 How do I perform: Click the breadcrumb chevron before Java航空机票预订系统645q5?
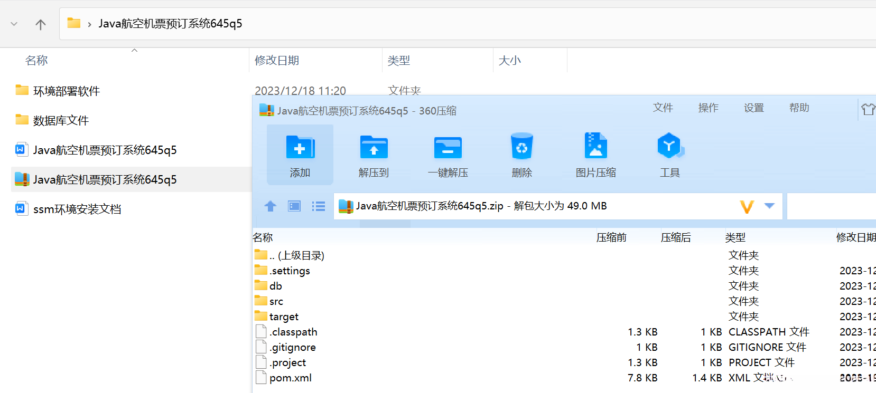pyautogui.click(x=89, y=24)
